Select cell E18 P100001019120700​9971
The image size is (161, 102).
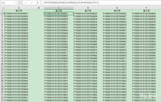117,58
